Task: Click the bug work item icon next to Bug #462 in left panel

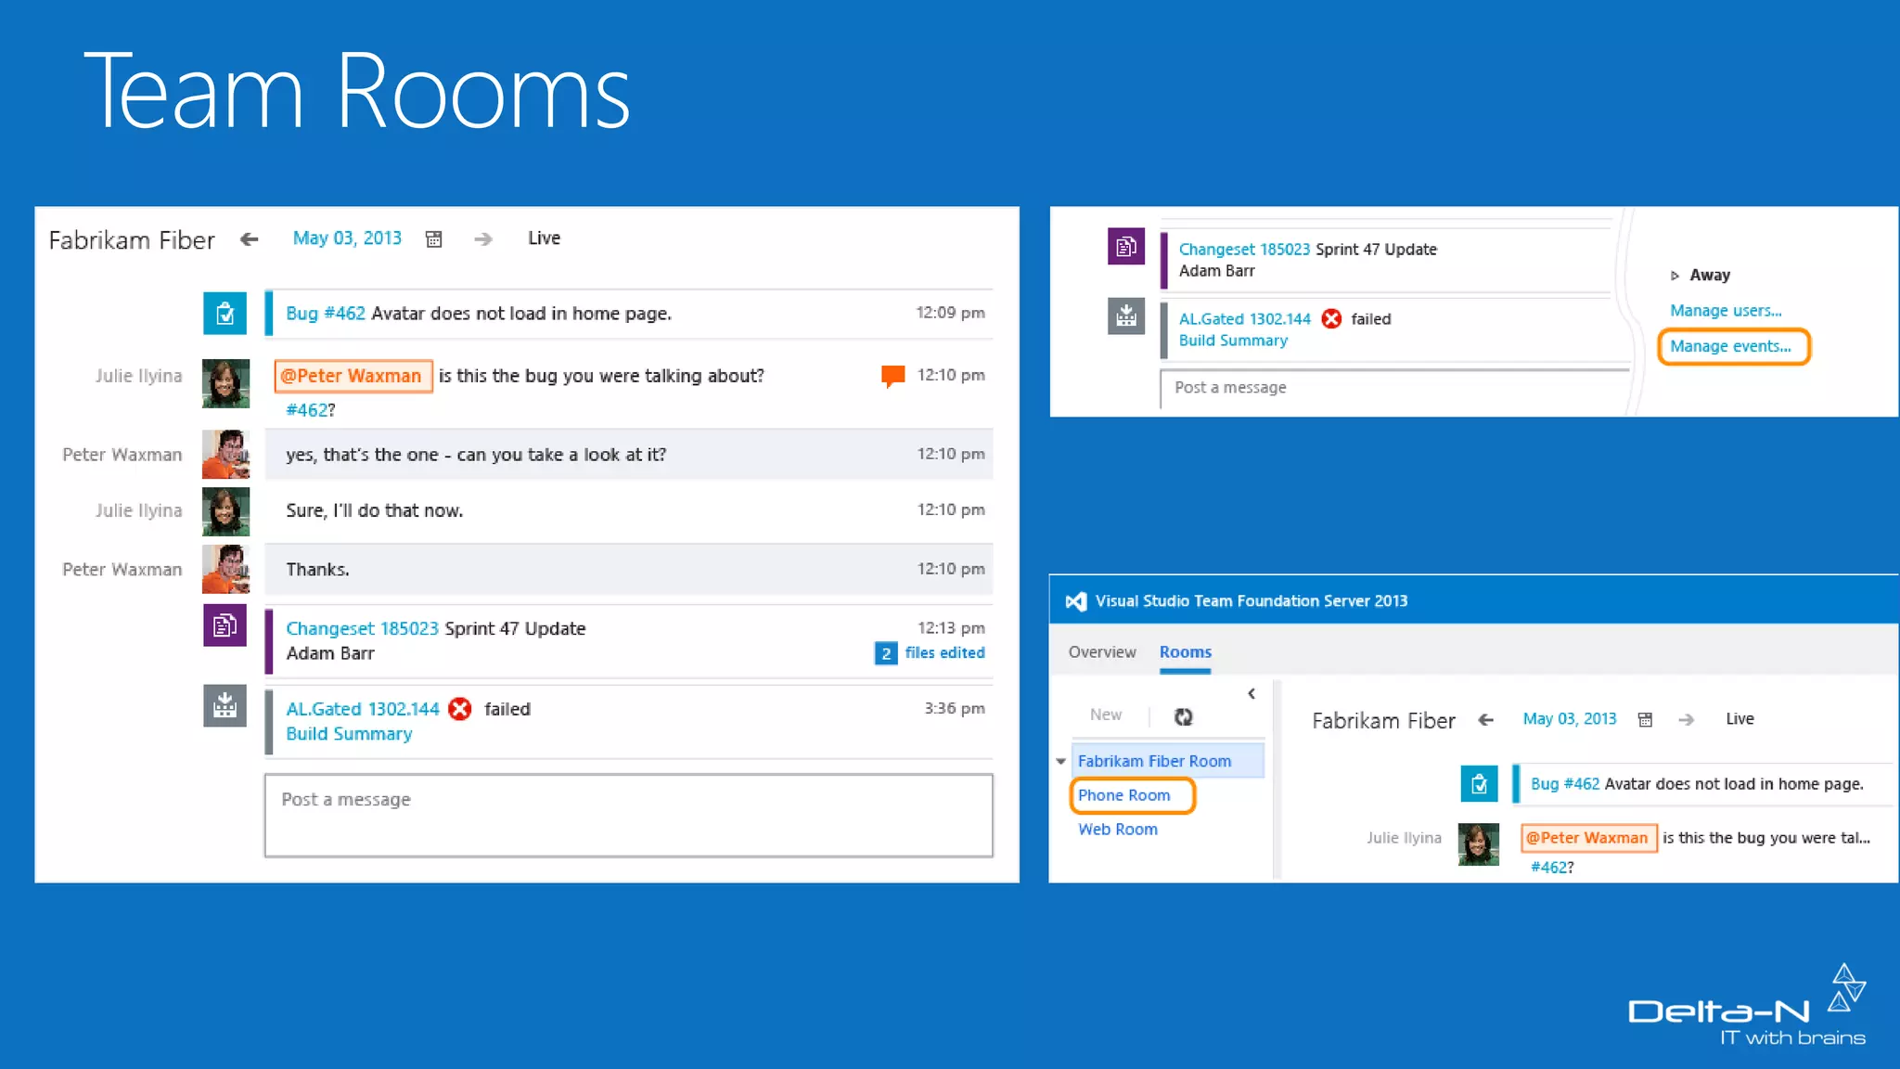Action: (225, 314)
